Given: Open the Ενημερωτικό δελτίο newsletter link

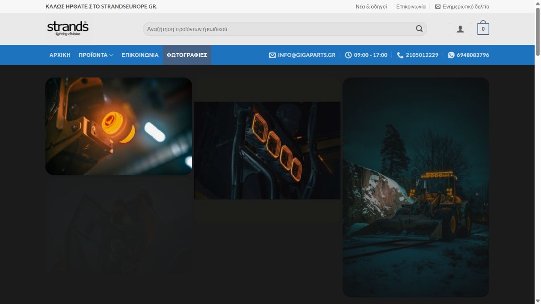Looking at the screenshot, I should click(x=466, y=7).
